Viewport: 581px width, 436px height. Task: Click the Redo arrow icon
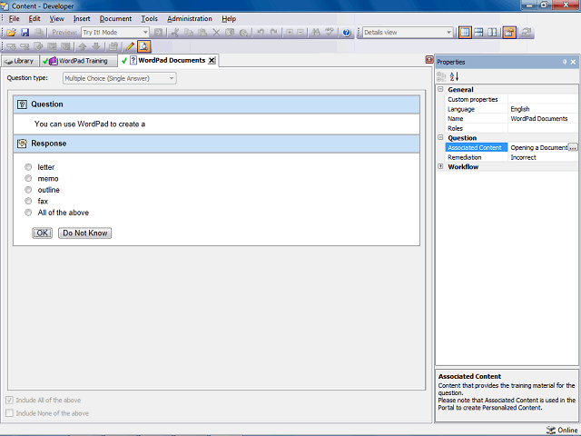pos(274,33)
